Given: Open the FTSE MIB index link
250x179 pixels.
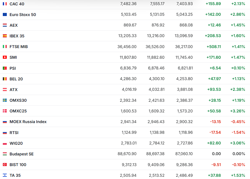Looking at the screenshot, I should point(19,47).
